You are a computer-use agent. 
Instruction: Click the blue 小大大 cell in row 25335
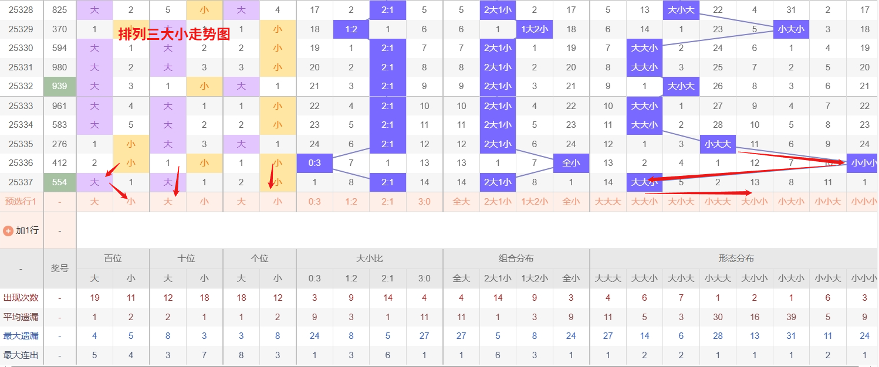(718, 144)
